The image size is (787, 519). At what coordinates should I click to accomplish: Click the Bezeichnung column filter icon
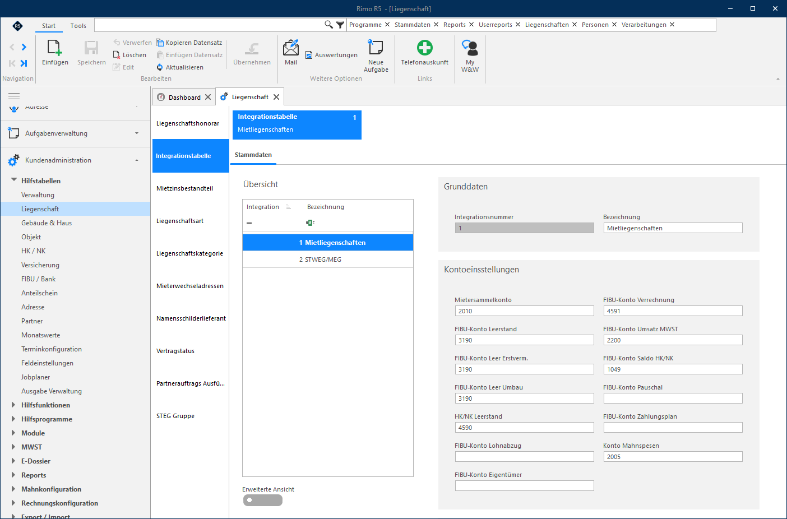pyautogui.click(x=310, y=223)
